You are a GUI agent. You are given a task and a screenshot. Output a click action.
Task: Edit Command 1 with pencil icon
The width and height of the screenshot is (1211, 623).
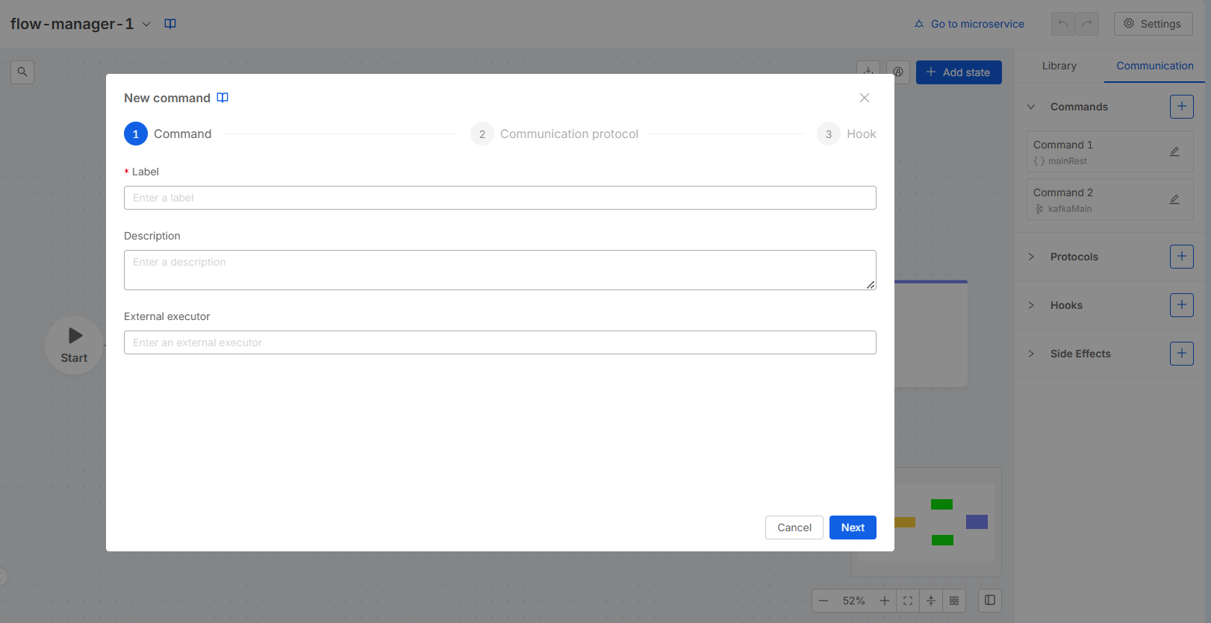coord(1174,151)
